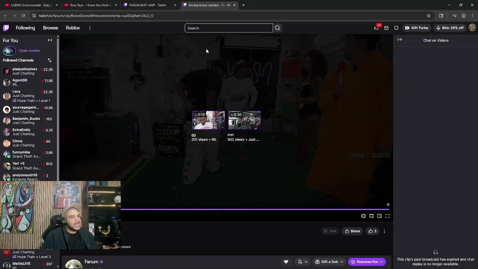Open Lacy channel in sidebar
The width and height of the screenshot is (478, 269).
click(x=28, y=96)
